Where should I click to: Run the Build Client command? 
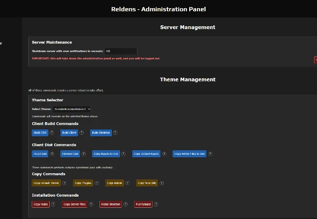(x=69, y=133)
